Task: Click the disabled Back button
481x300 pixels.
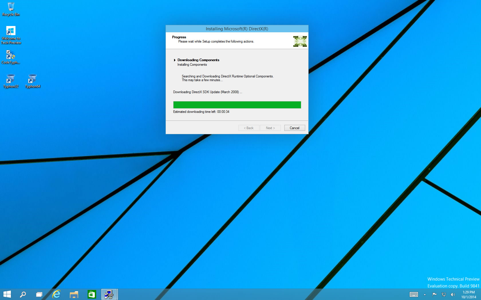Action: [x=249, y=128]
